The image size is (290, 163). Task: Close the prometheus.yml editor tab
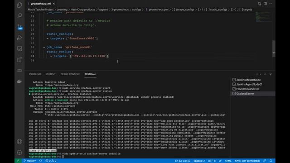coord(53,4)
